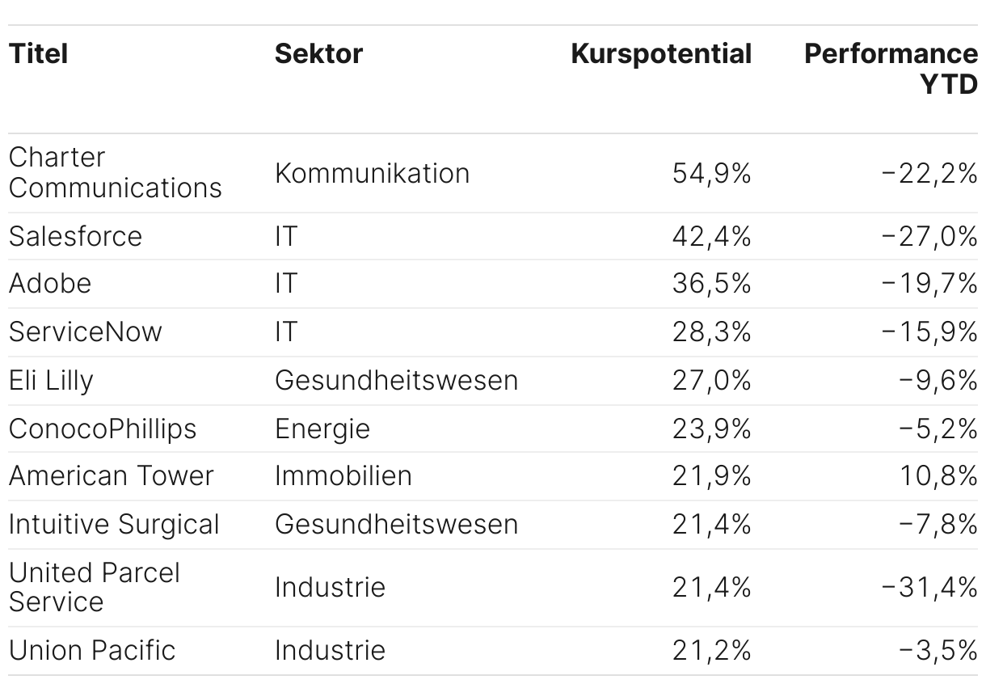Click the 10,8% performance value
Image resolution: width=986 pixels, height=684 pixels.
click(x=938, y=476)
